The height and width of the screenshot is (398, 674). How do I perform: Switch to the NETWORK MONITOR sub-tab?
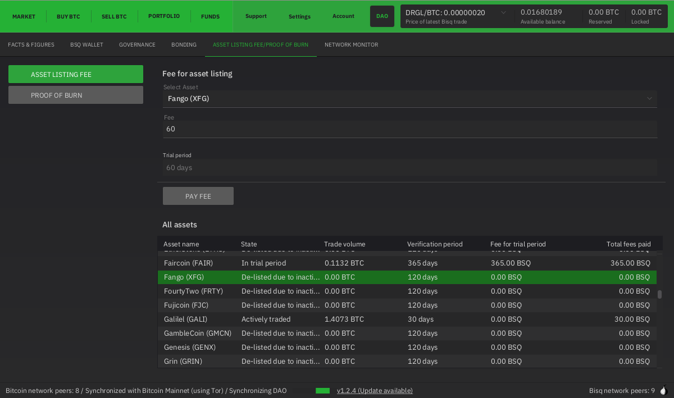click(x=351, y=45)
